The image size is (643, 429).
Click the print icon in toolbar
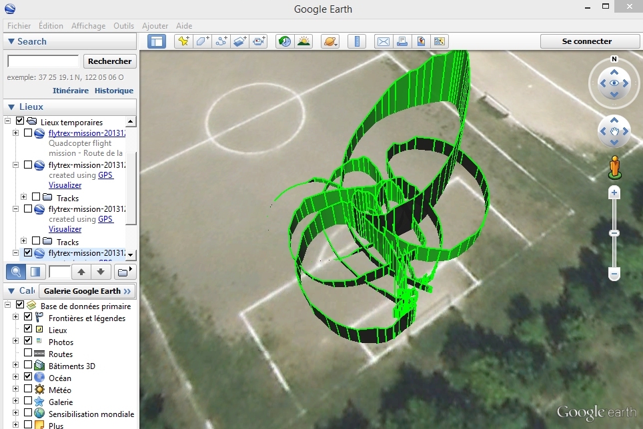point(402,41)
